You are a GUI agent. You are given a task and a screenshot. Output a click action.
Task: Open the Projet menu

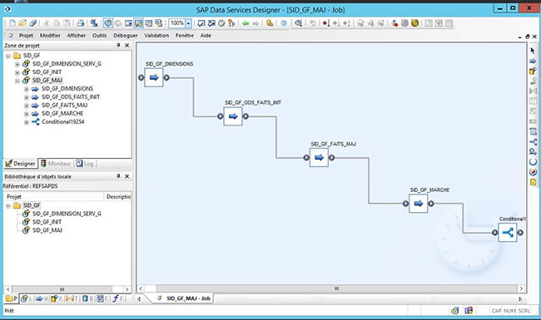26,35
